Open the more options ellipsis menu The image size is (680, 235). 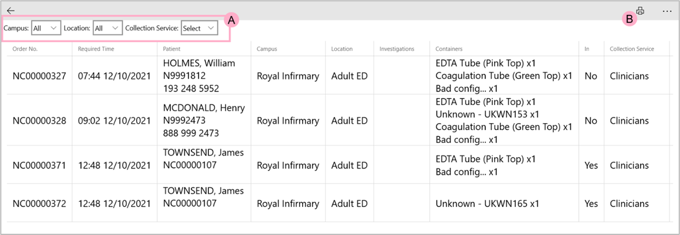667,11
